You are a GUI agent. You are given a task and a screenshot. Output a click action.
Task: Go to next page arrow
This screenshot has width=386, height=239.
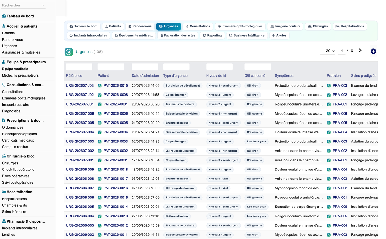click(x=360, y=51)
